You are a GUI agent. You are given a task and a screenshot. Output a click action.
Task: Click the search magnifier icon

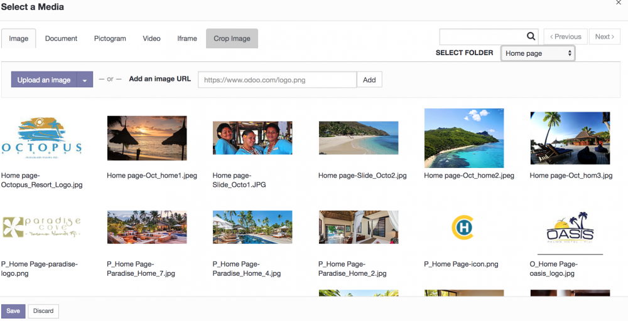pos(531,36)
